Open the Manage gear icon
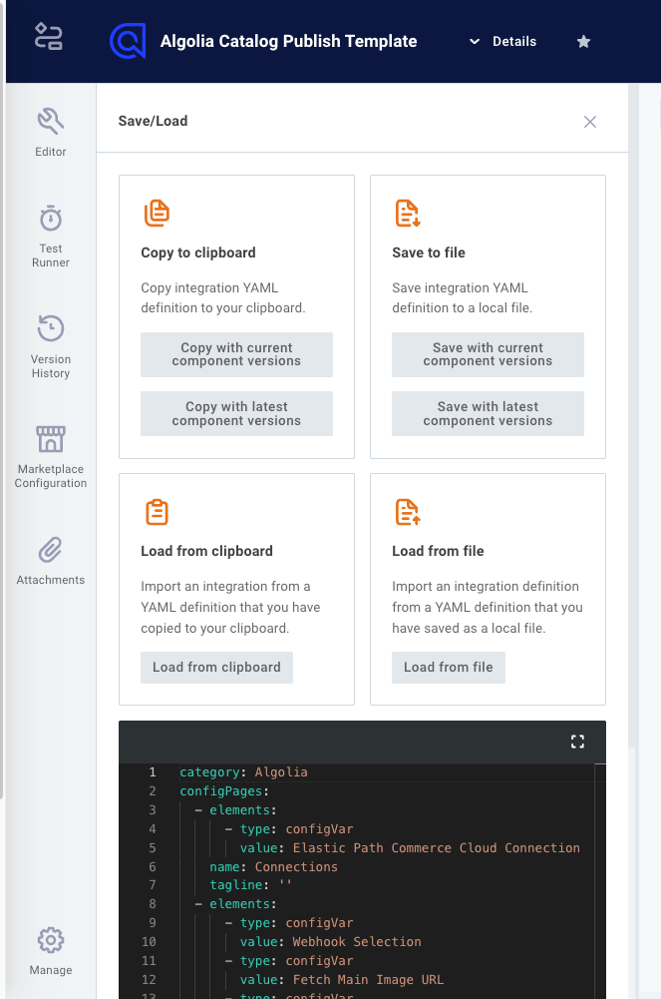The height and width of the screenshot is (999, 661). click(51, 940)
